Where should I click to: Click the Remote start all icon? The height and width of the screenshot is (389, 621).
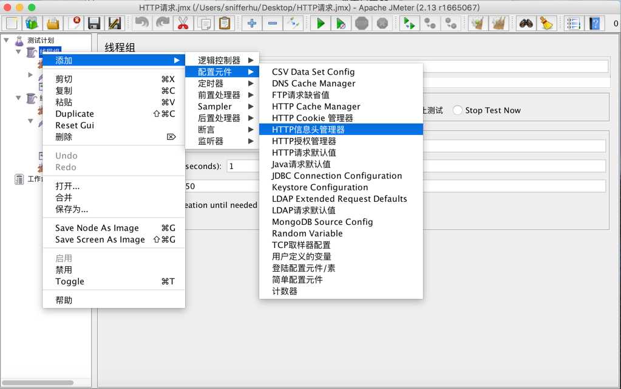coord(410,23)
